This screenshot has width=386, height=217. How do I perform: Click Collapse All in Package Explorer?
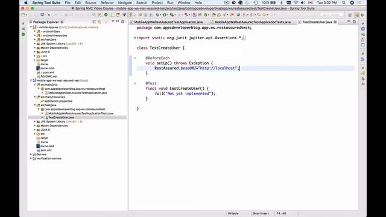point(94,22)
